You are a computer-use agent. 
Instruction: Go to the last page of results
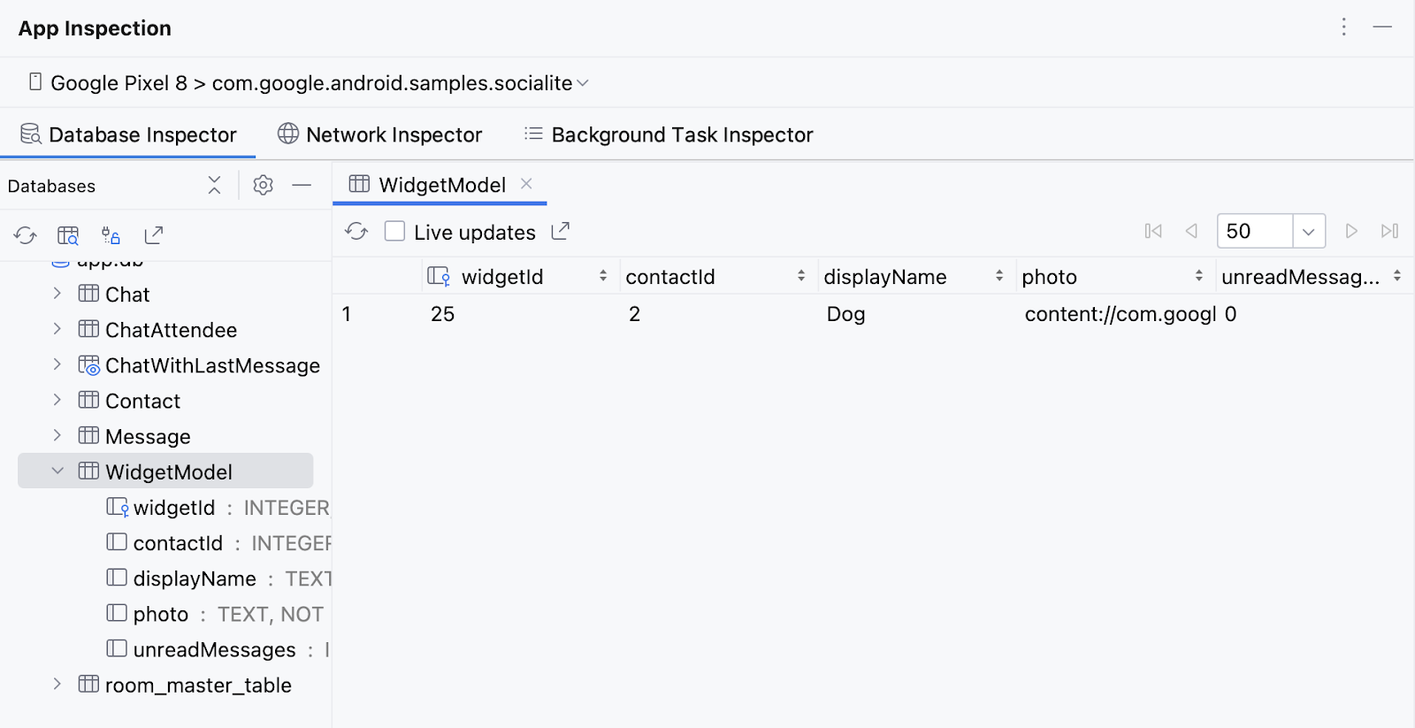1389,232
